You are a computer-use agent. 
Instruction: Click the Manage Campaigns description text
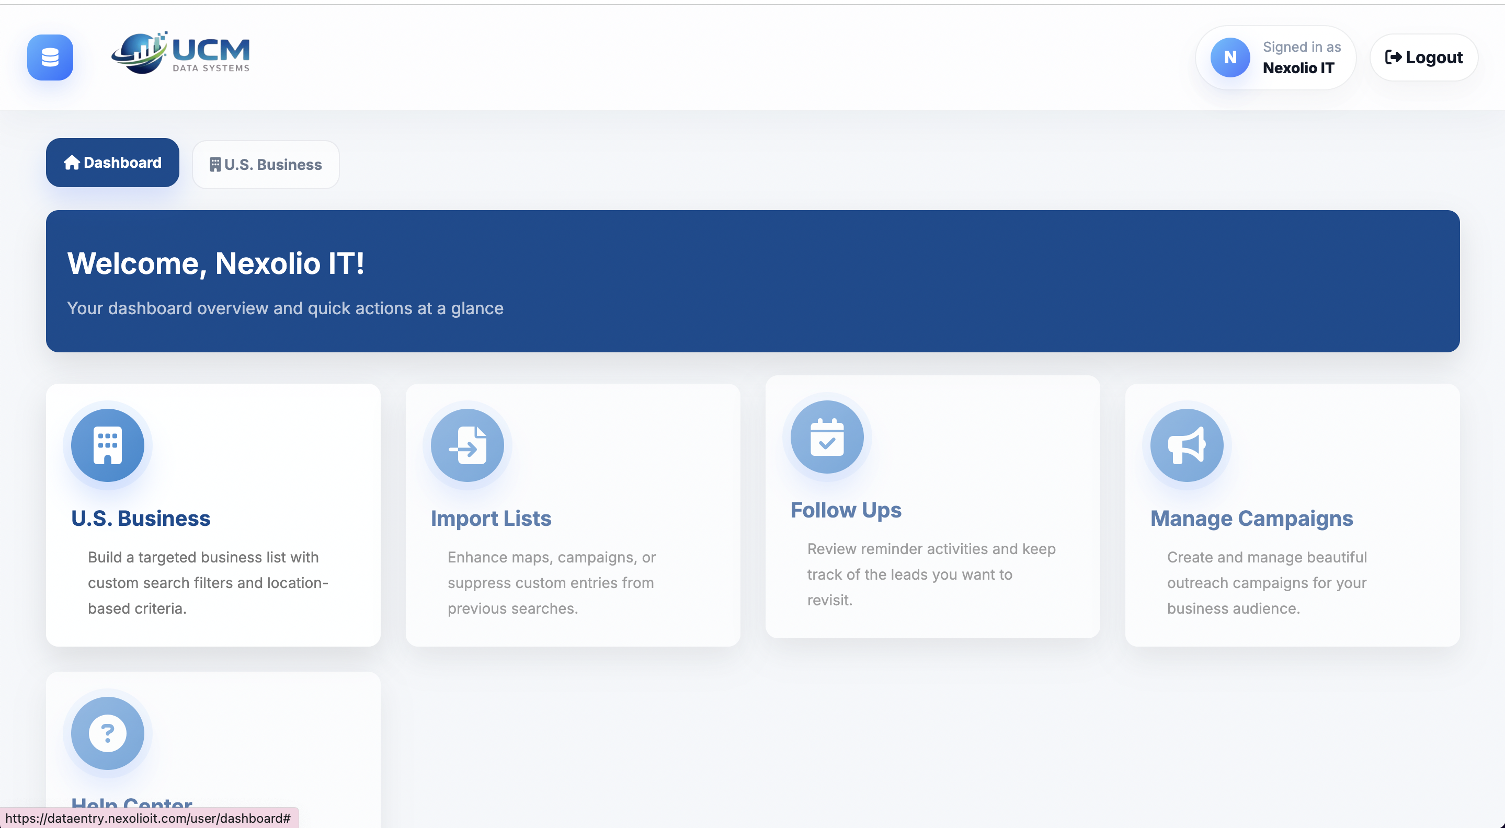click(1267, 582)
